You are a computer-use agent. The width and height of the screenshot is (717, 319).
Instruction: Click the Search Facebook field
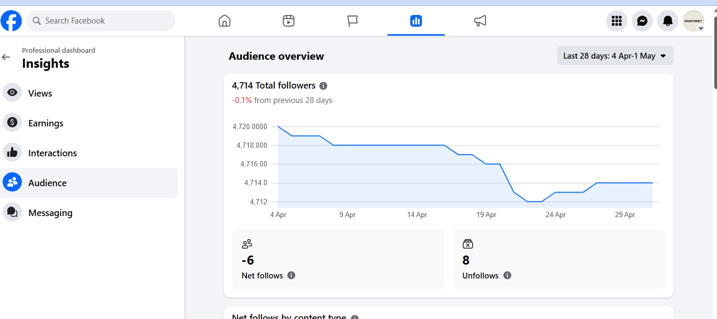[101, 21]
